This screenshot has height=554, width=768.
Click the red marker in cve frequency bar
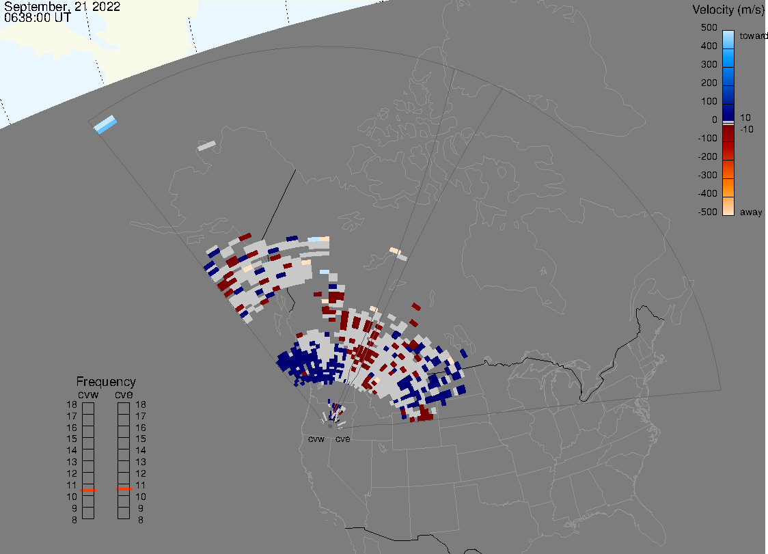(x=124, y=489)
